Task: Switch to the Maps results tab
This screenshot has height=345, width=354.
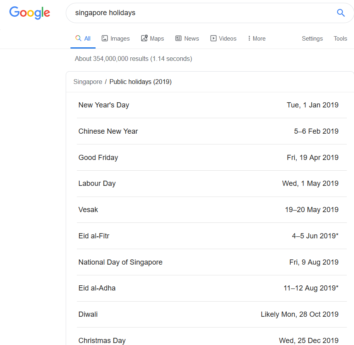Action: point(153,38)
